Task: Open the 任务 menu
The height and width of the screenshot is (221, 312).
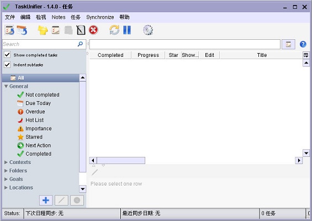Action: [x=76, y=17]
